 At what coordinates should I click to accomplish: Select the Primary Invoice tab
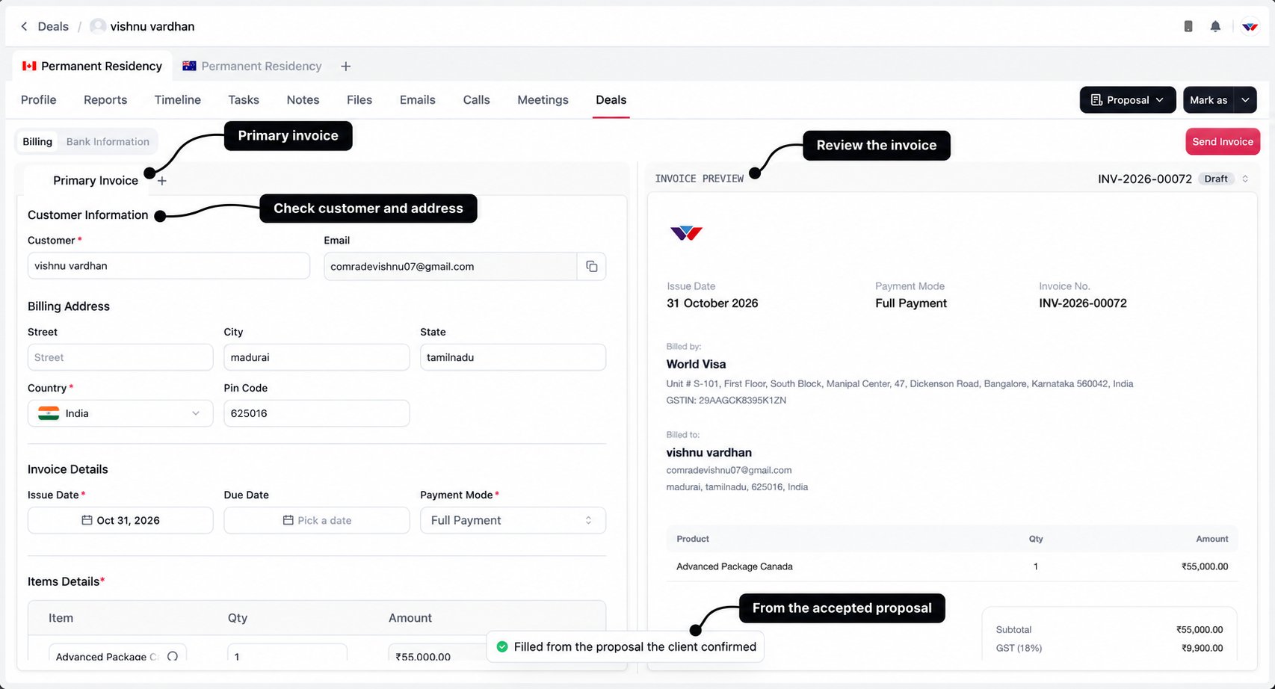(96, 181)
